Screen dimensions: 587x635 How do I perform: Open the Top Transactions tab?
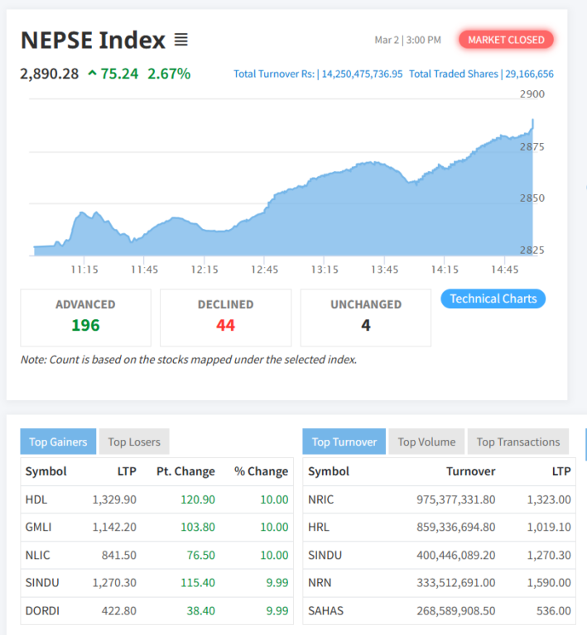tap(518, 442)
